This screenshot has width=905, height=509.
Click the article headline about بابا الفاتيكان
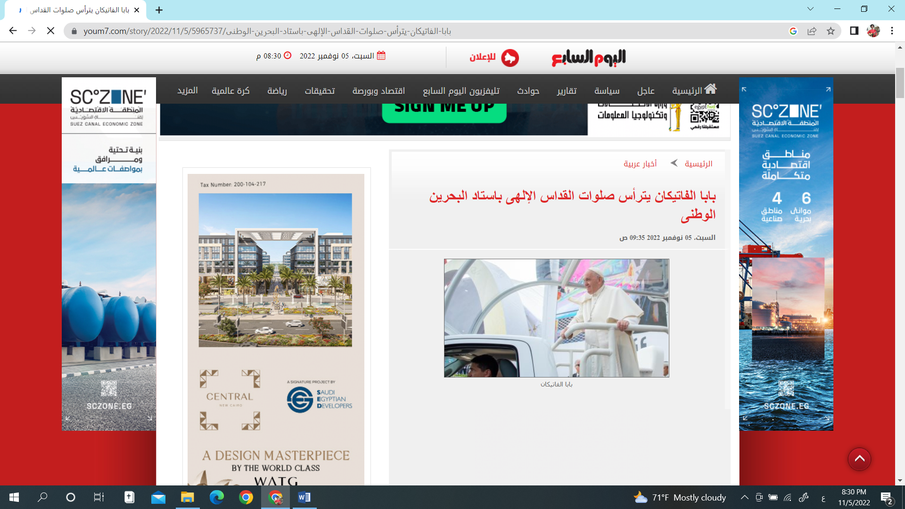pos(572,205)
